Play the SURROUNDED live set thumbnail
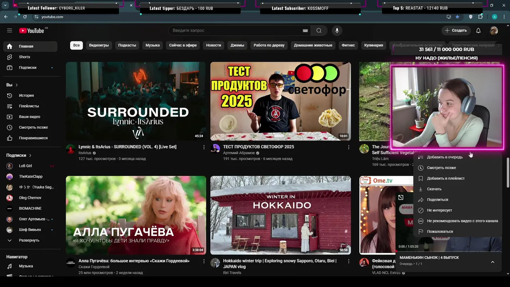The height and width of the screenshot is (287, 510). pos(136,101)
